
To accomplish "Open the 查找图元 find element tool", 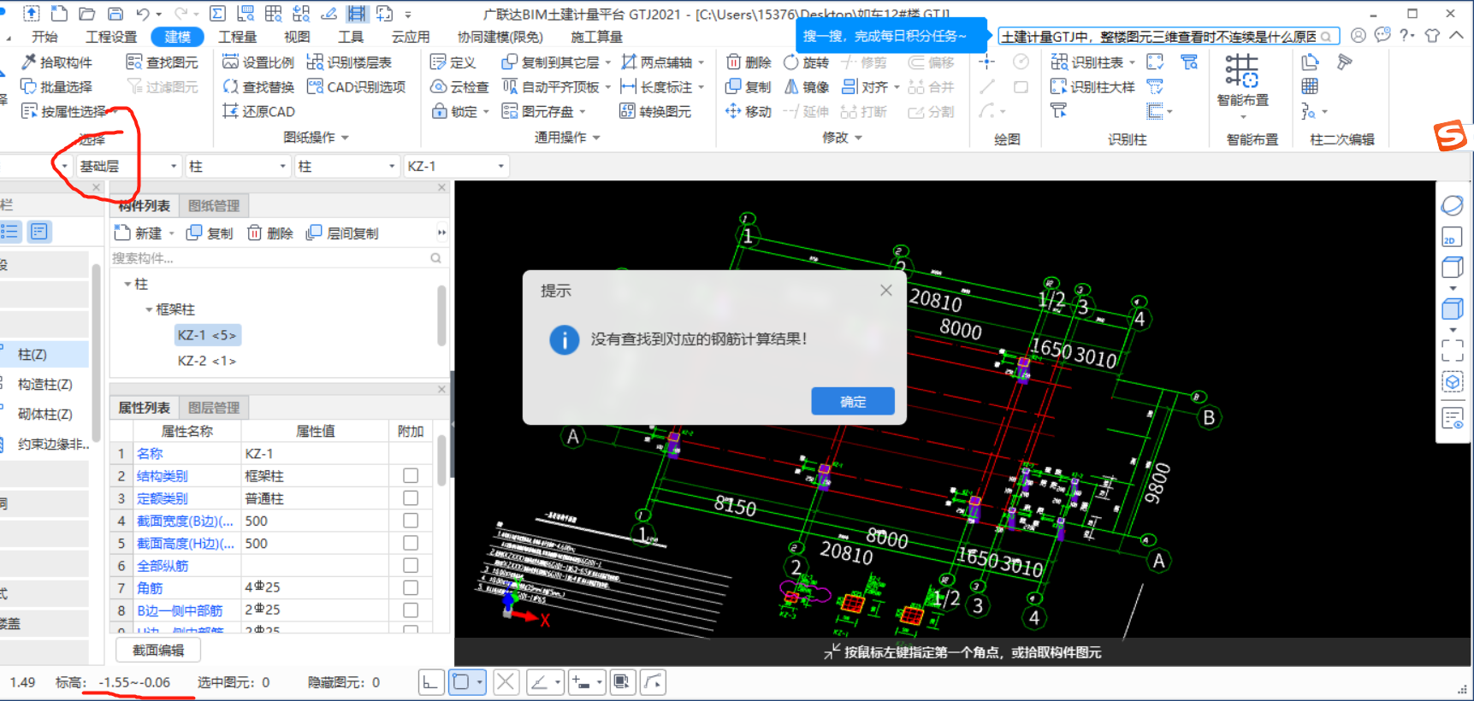I will pos(162,62).
